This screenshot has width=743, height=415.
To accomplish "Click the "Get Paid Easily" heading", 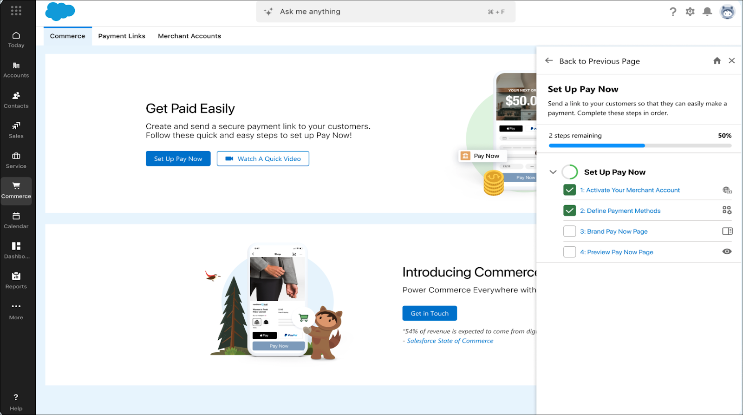I will [x=190, y=108].
